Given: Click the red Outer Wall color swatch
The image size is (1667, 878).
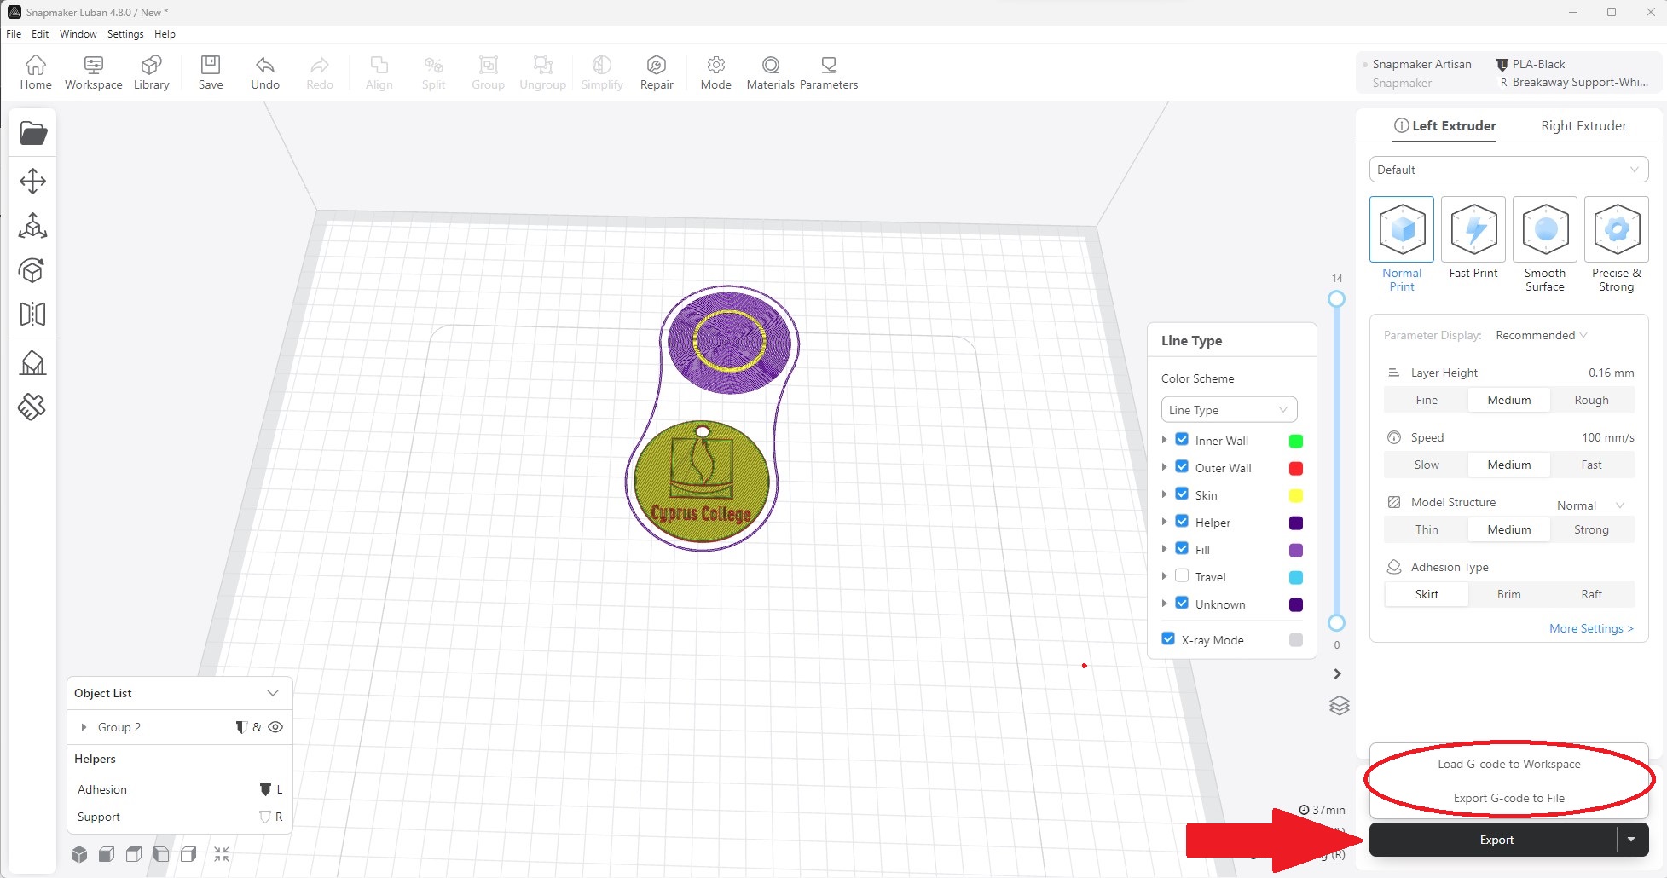Looking at the screenshot, I should click(x=1295, y=468).
